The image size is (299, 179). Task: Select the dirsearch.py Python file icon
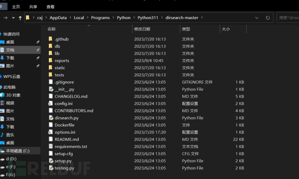51,118
